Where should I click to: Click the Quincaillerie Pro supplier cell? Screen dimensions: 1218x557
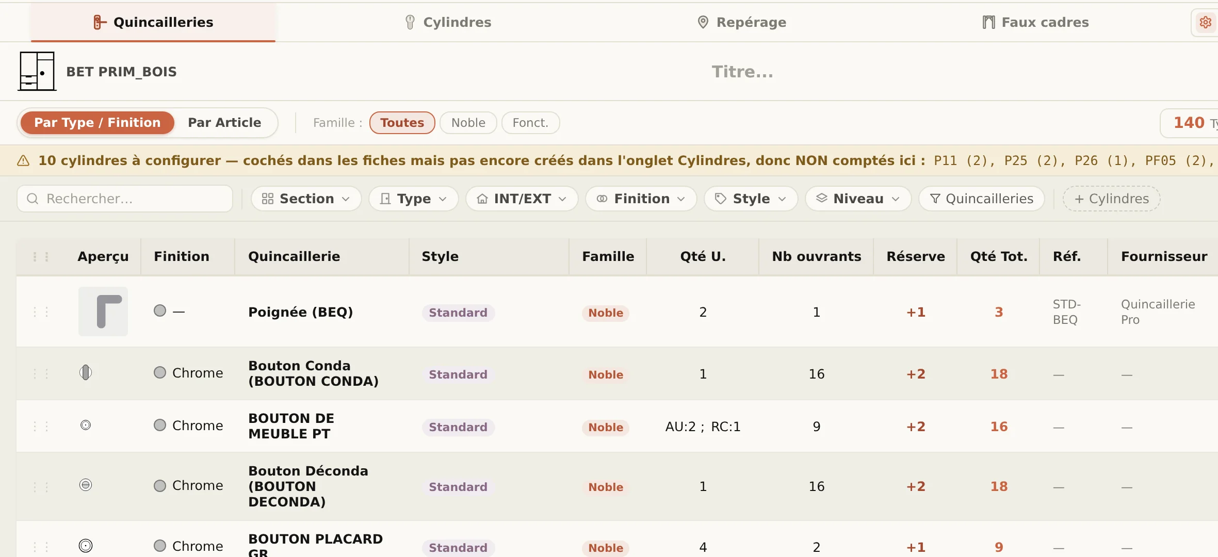(x=1158, y=312)
